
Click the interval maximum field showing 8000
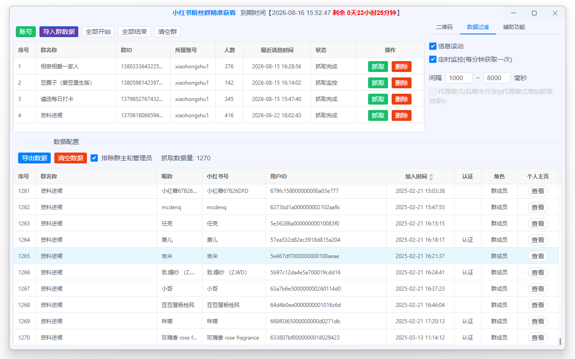(497, 78)
